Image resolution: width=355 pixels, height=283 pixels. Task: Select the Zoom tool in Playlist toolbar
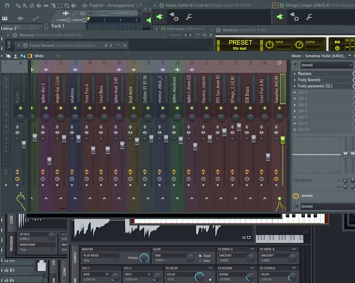point(67,6)
